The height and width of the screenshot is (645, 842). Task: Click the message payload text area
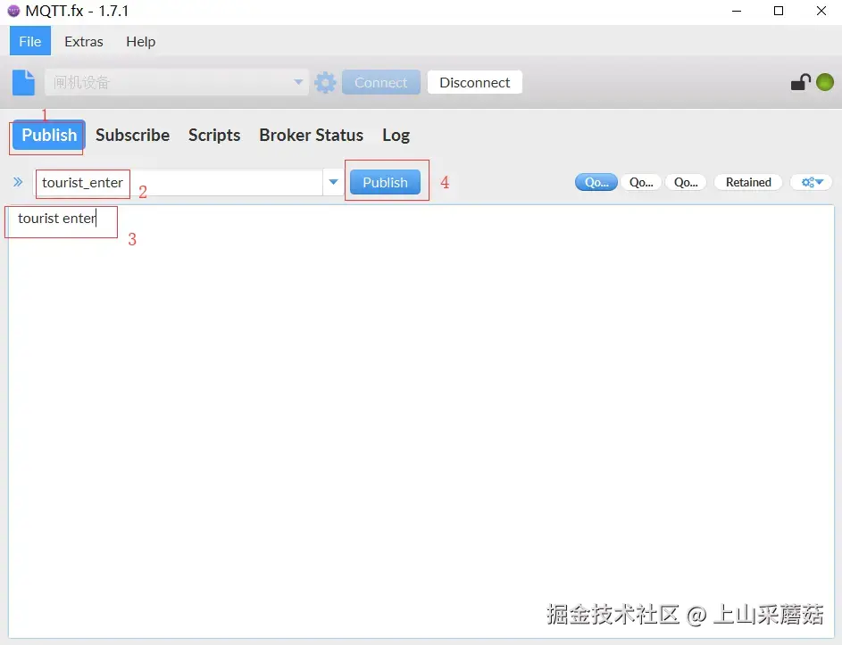(421, 421)
